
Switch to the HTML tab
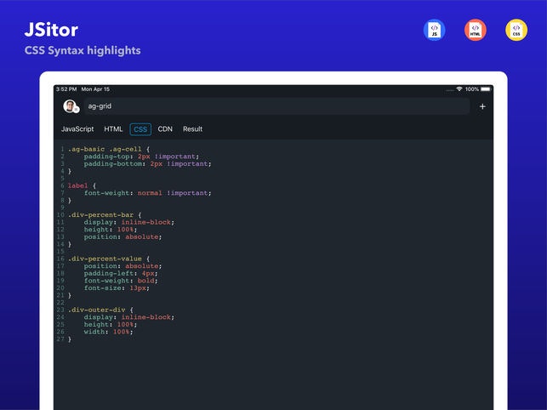(x=113, y=129)
